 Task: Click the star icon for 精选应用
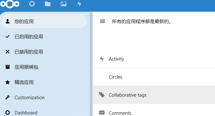coord(8,82)
